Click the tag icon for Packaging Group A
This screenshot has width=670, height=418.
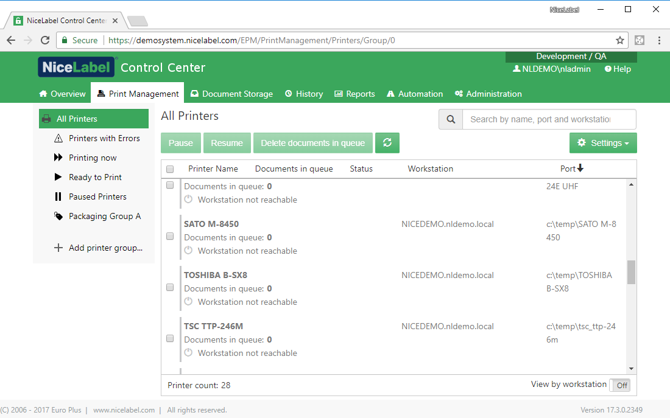click(x=58, y=215)
